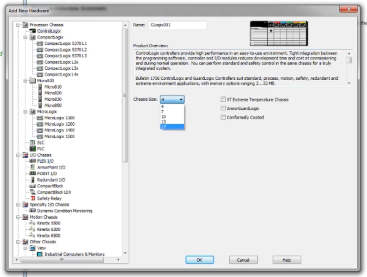The width and height of the screenshot is (367, 277).
Task: Select the FLEX I/O module icon
Action: 32,161
